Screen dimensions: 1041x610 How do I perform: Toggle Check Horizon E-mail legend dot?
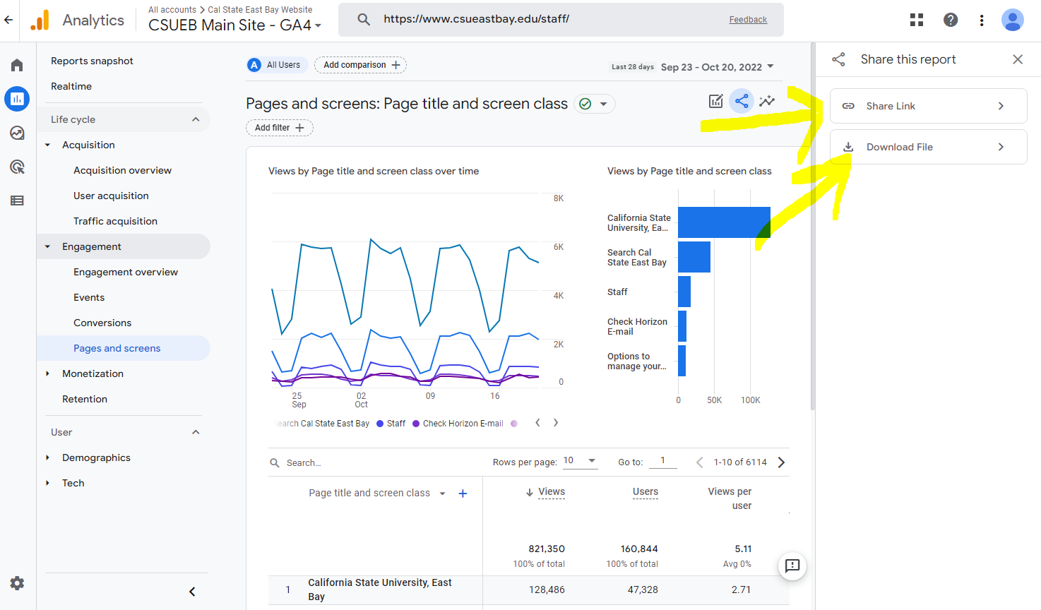coord(416,424)
